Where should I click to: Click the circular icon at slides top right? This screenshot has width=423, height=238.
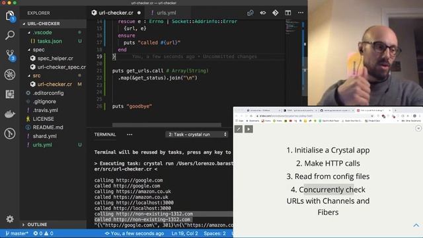[x=418, y=128]
